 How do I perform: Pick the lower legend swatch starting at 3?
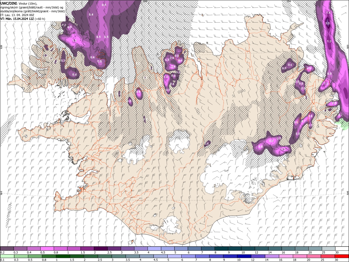click(x=119, y=256)
